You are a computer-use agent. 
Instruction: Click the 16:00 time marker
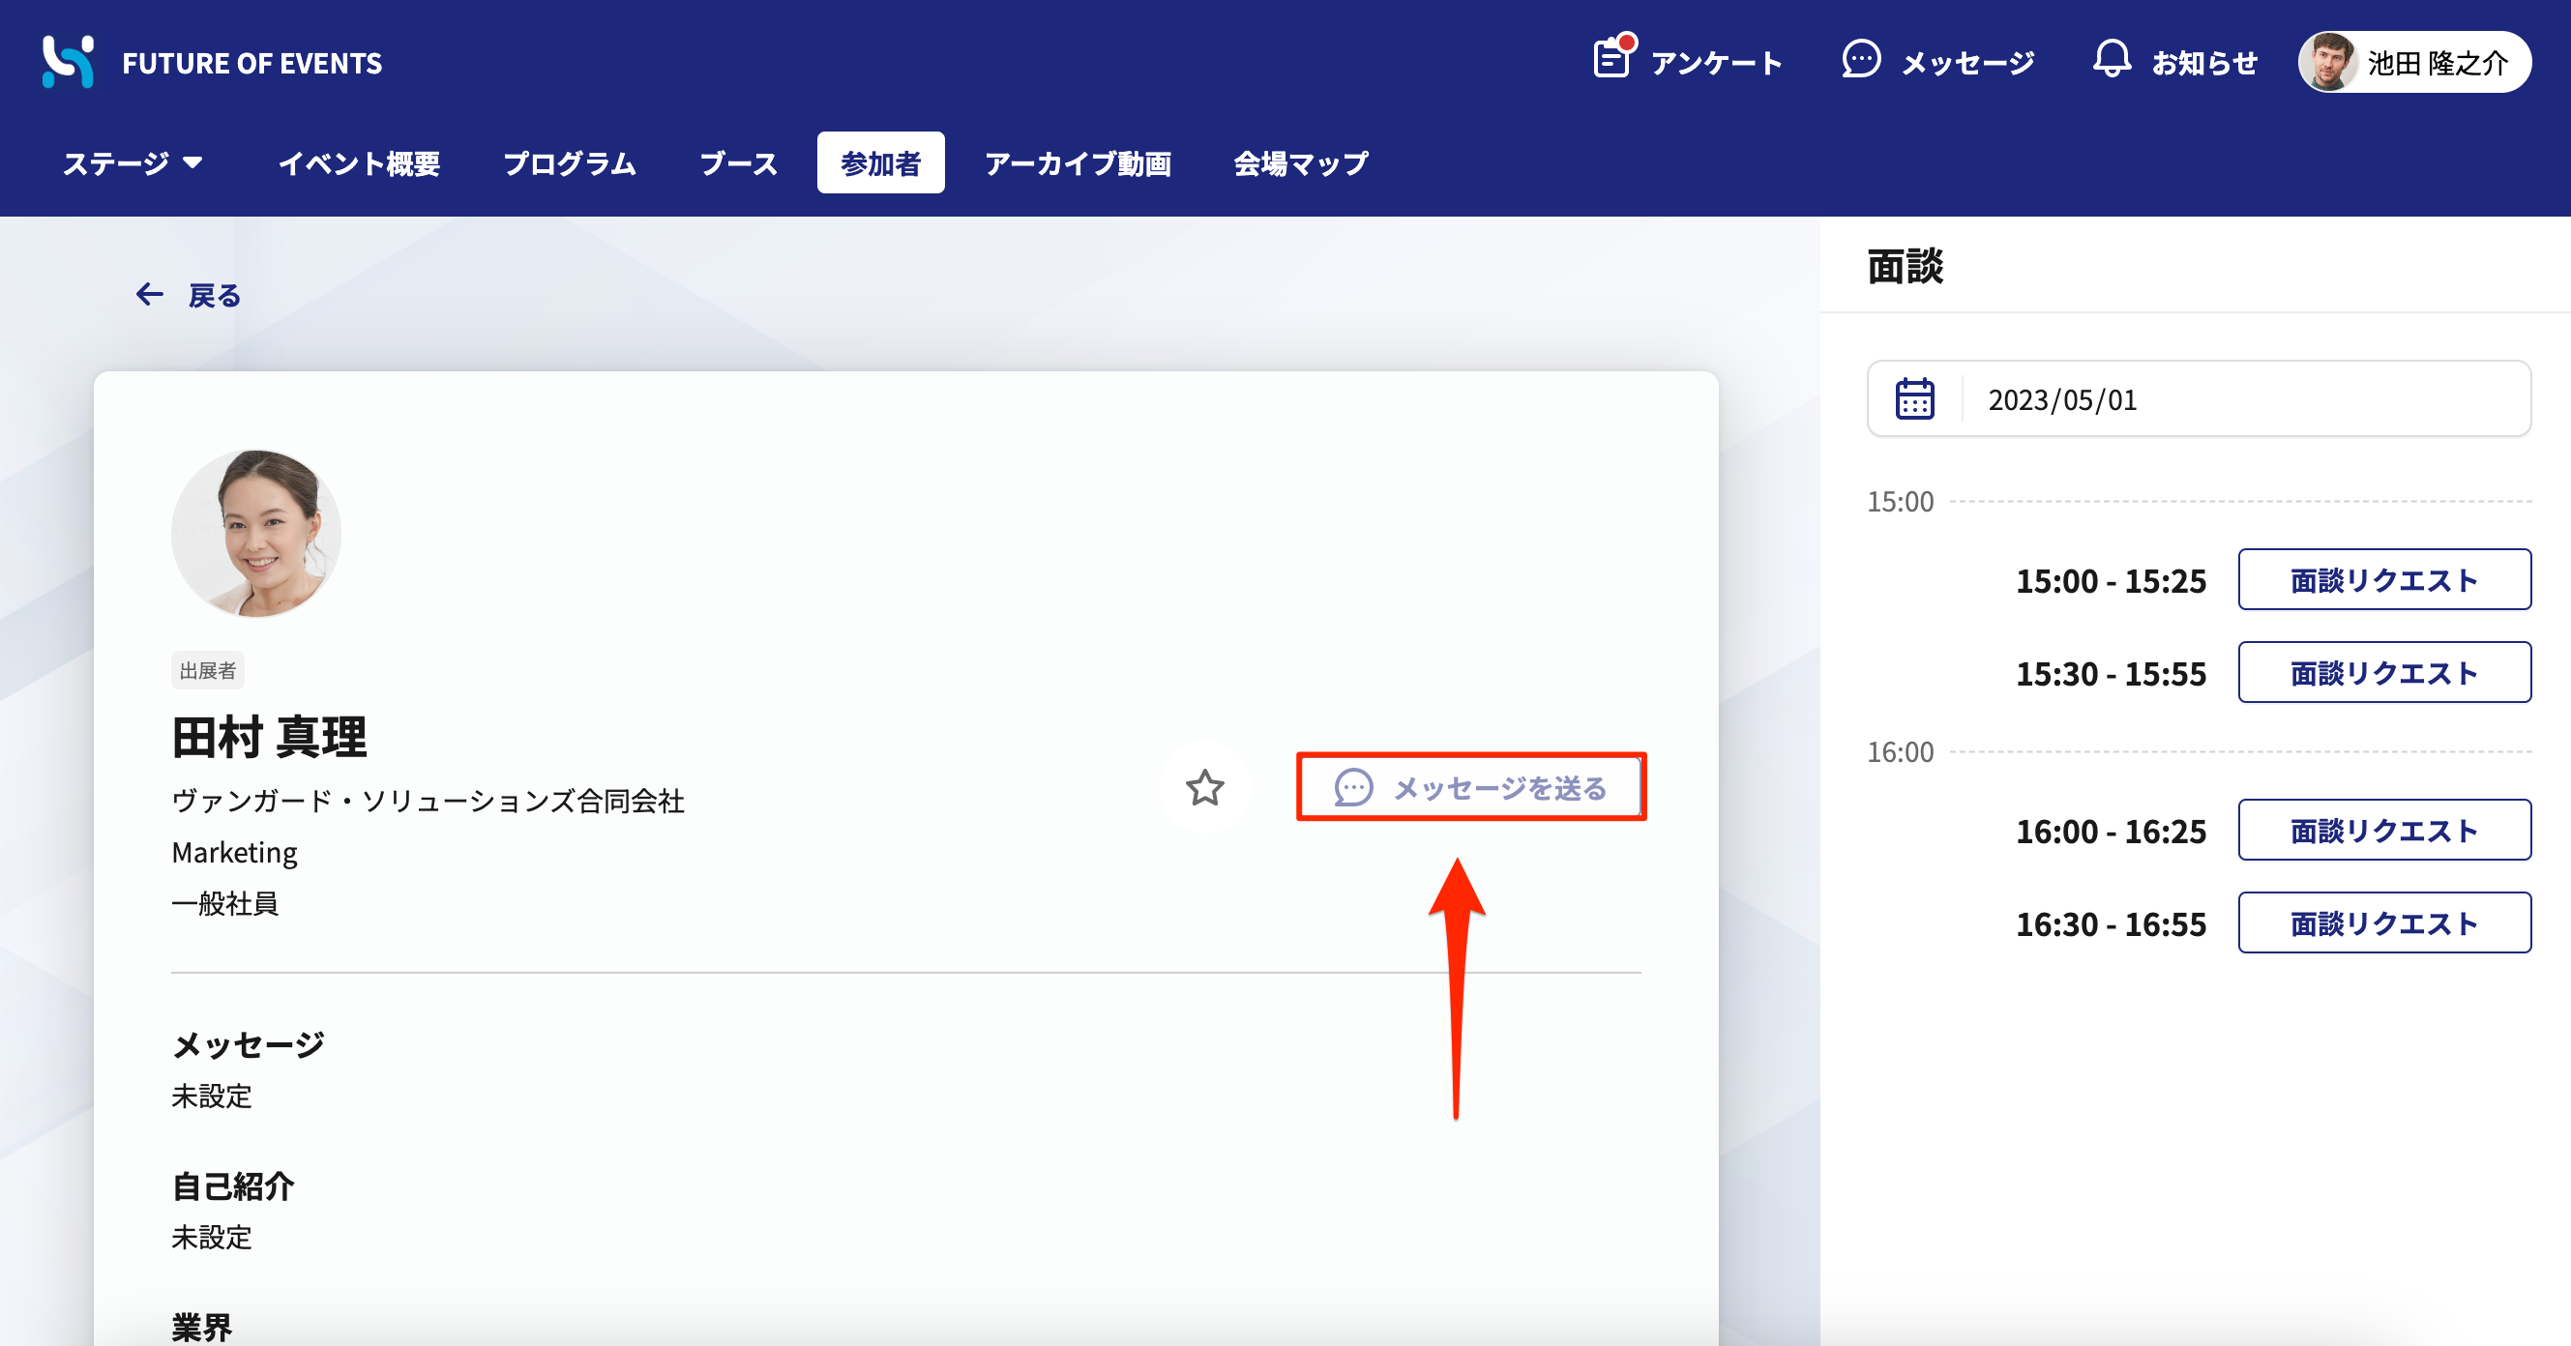coord(1901,752)
